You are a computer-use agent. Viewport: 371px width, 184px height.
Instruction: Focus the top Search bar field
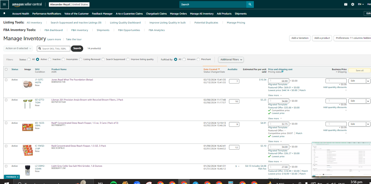[x=213, y=4]
